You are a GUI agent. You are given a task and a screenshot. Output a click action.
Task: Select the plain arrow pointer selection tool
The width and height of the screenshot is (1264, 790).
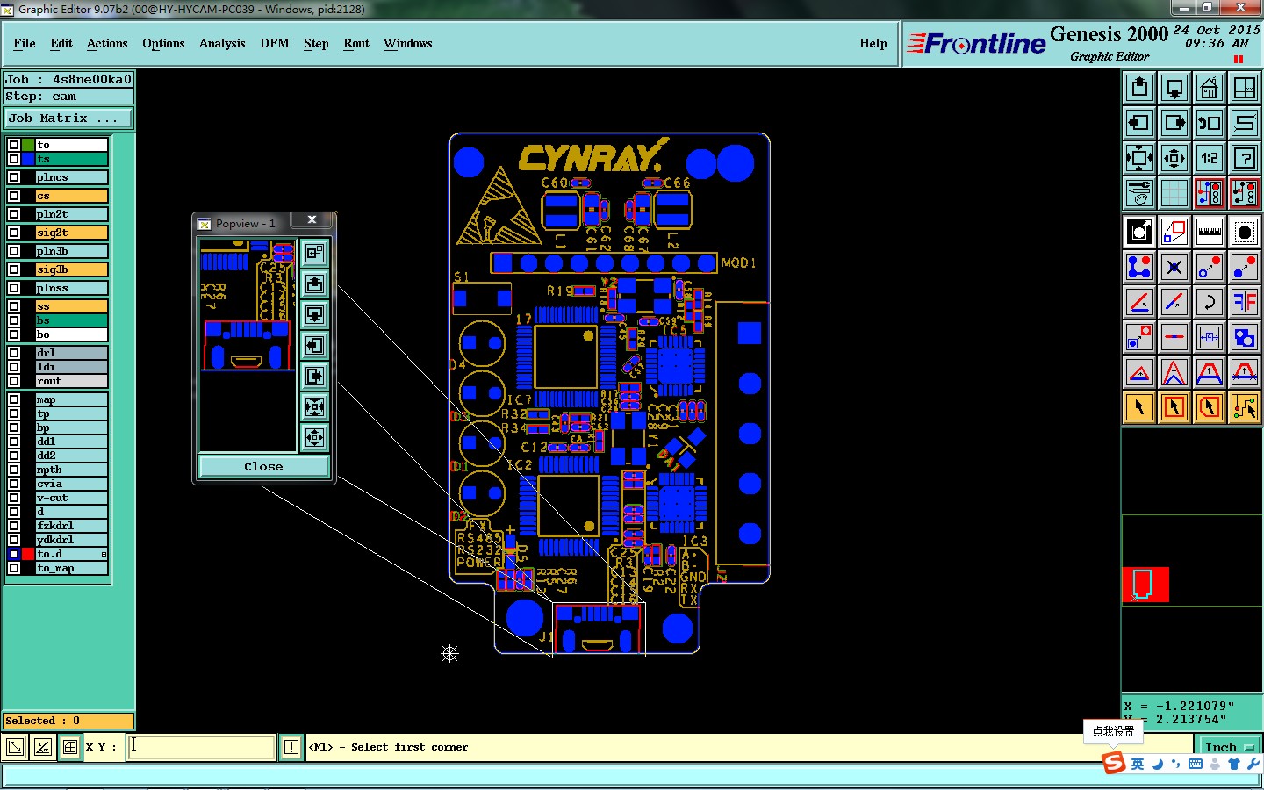coord(1139,407)
